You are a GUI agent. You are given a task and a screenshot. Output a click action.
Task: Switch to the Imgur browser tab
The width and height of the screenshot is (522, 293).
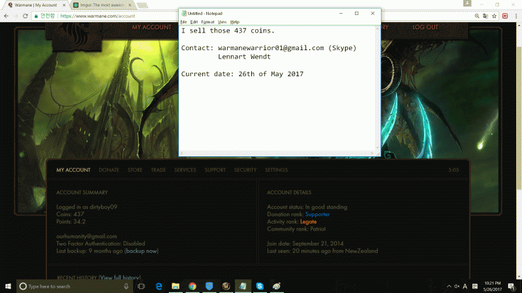(x=102, y=5)
